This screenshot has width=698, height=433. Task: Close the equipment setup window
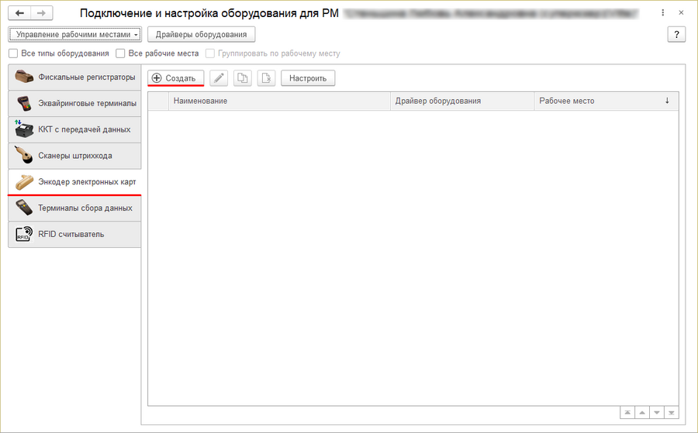681,13
